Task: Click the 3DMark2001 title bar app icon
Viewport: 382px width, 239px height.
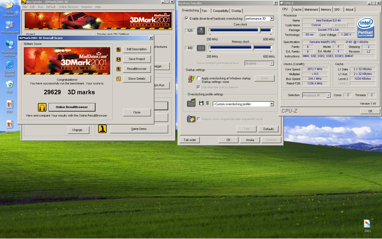Action: coord(24,2)
